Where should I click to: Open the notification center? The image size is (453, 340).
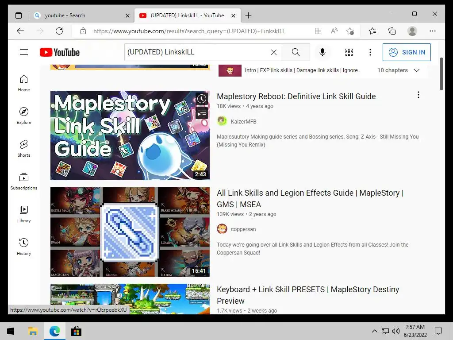click(x=438, y=331)
